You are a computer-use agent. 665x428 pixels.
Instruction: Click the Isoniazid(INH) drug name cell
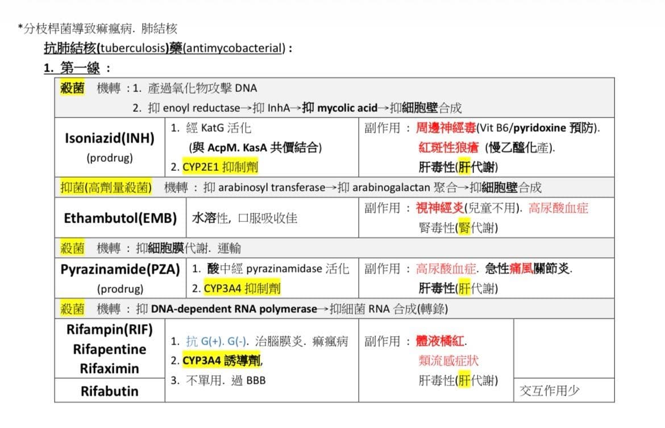[x=110, y=147]
